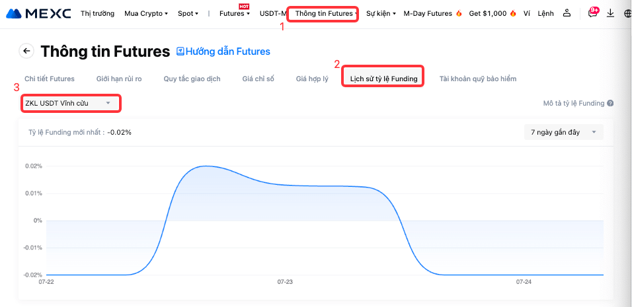The width and height of the screenshot is (632, 307).
Task: Open the user profile icon
Action: click(567, 13)
